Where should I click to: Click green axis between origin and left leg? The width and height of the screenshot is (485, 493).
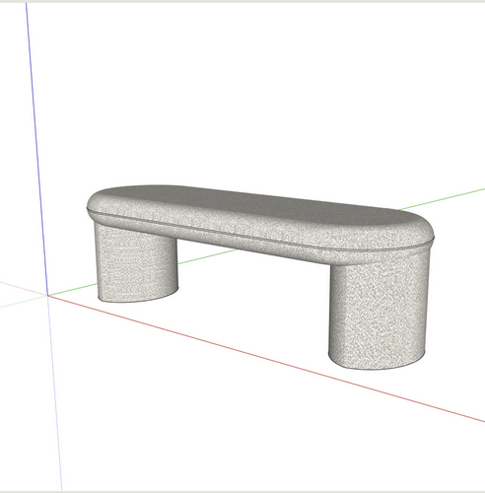pyautogui.click(x=73, y=290)
